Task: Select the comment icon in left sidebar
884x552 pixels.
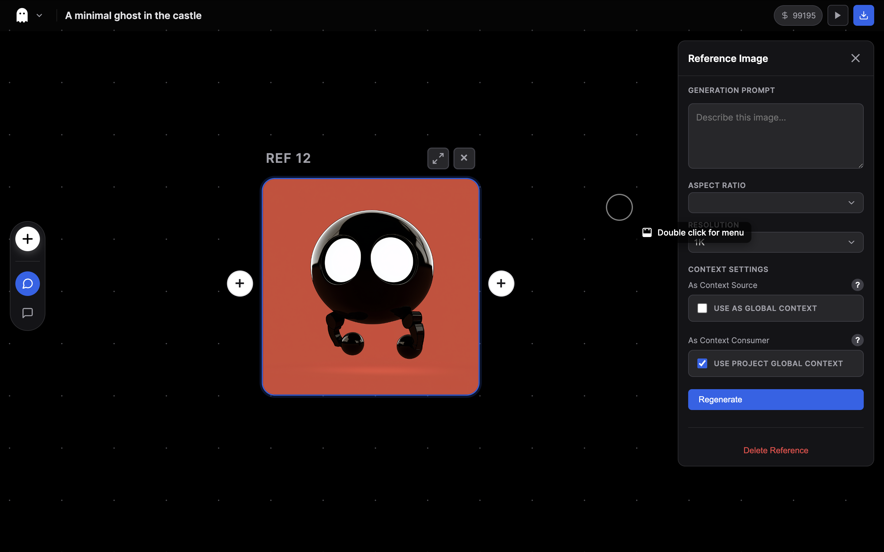Action: (27, 313)
